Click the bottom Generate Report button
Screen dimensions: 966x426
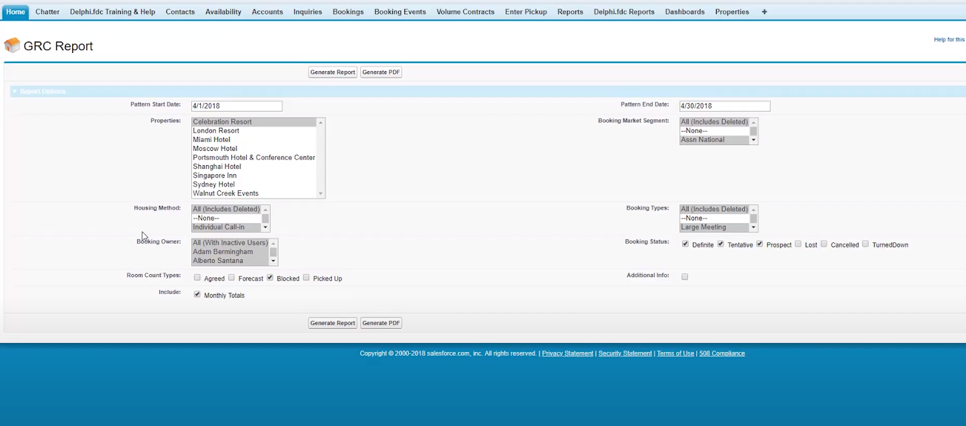pyautogui.click(x=333, y=323)
